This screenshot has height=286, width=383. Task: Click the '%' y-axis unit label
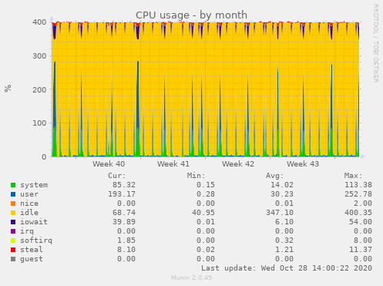pos(8,88)
